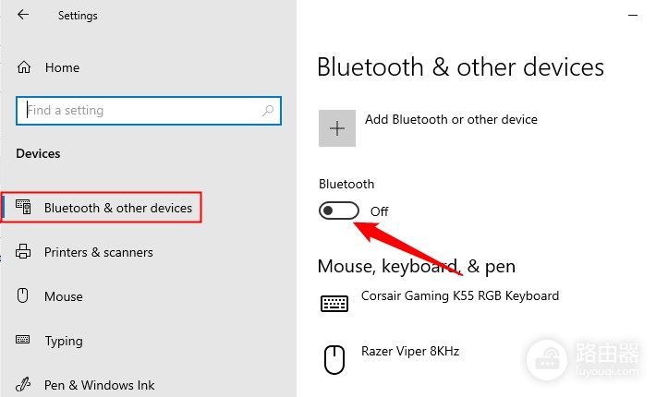
Task: Go to Settings Home
Action: 62,67
